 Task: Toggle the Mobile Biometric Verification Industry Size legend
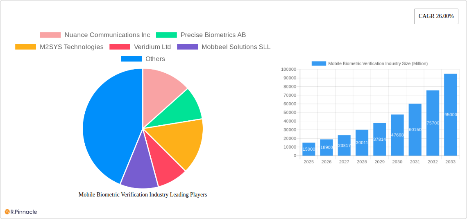tap(378, 64)
